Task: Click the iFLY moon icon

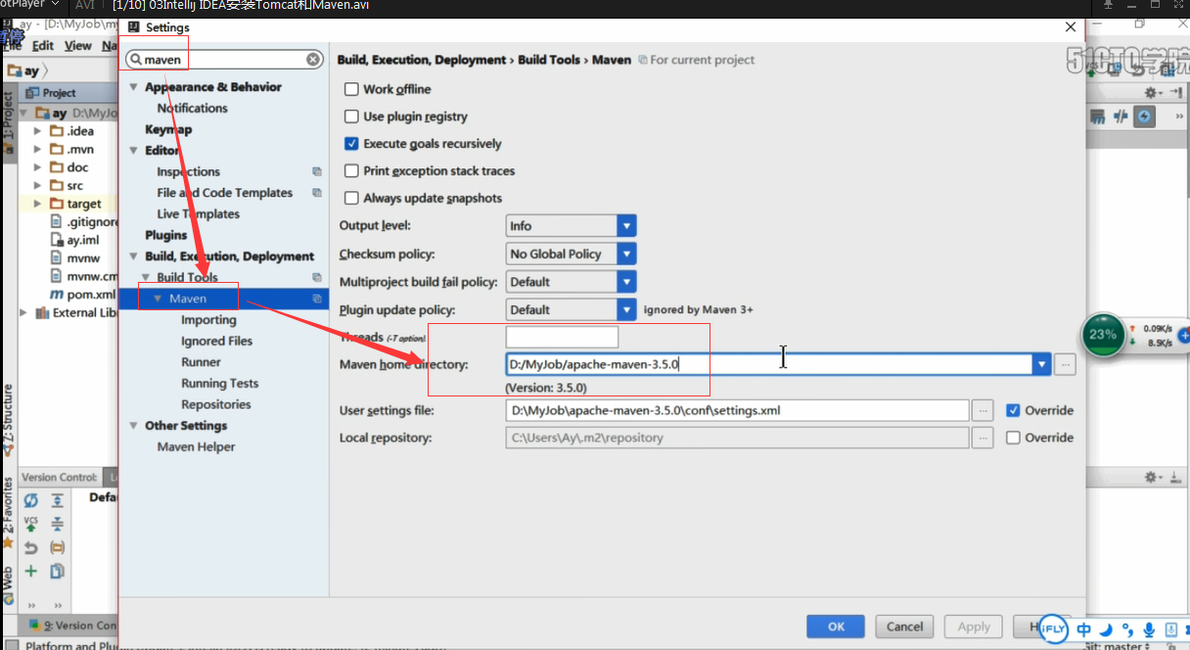Action: (1106, 629)
